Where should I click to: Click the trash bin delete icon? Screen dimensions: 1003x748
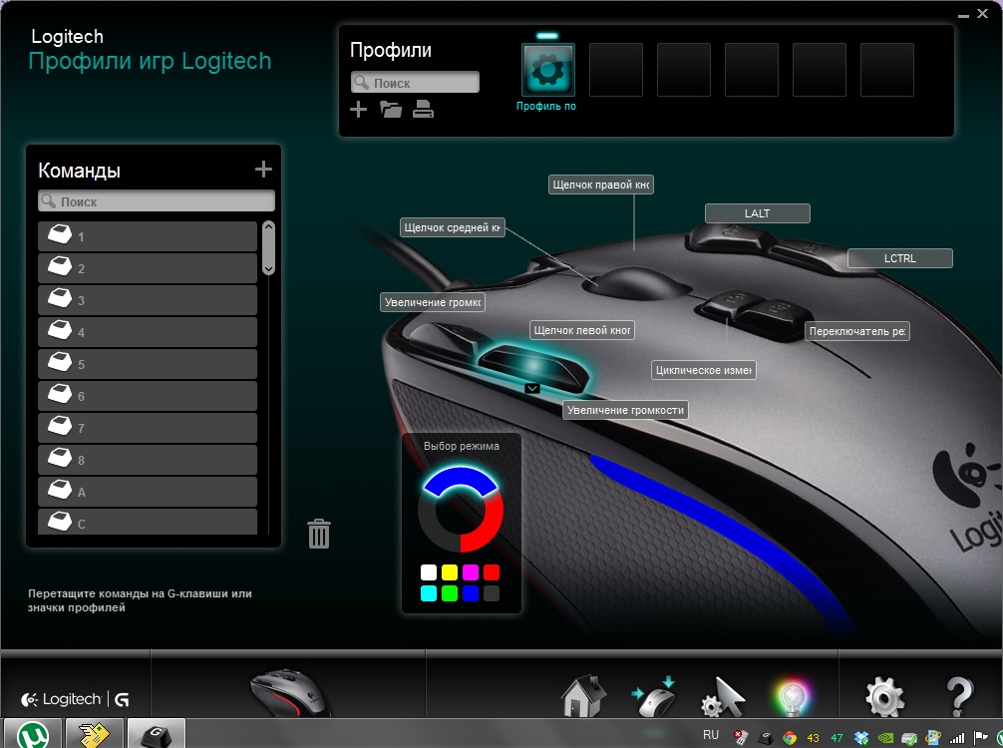click(319, 534)
